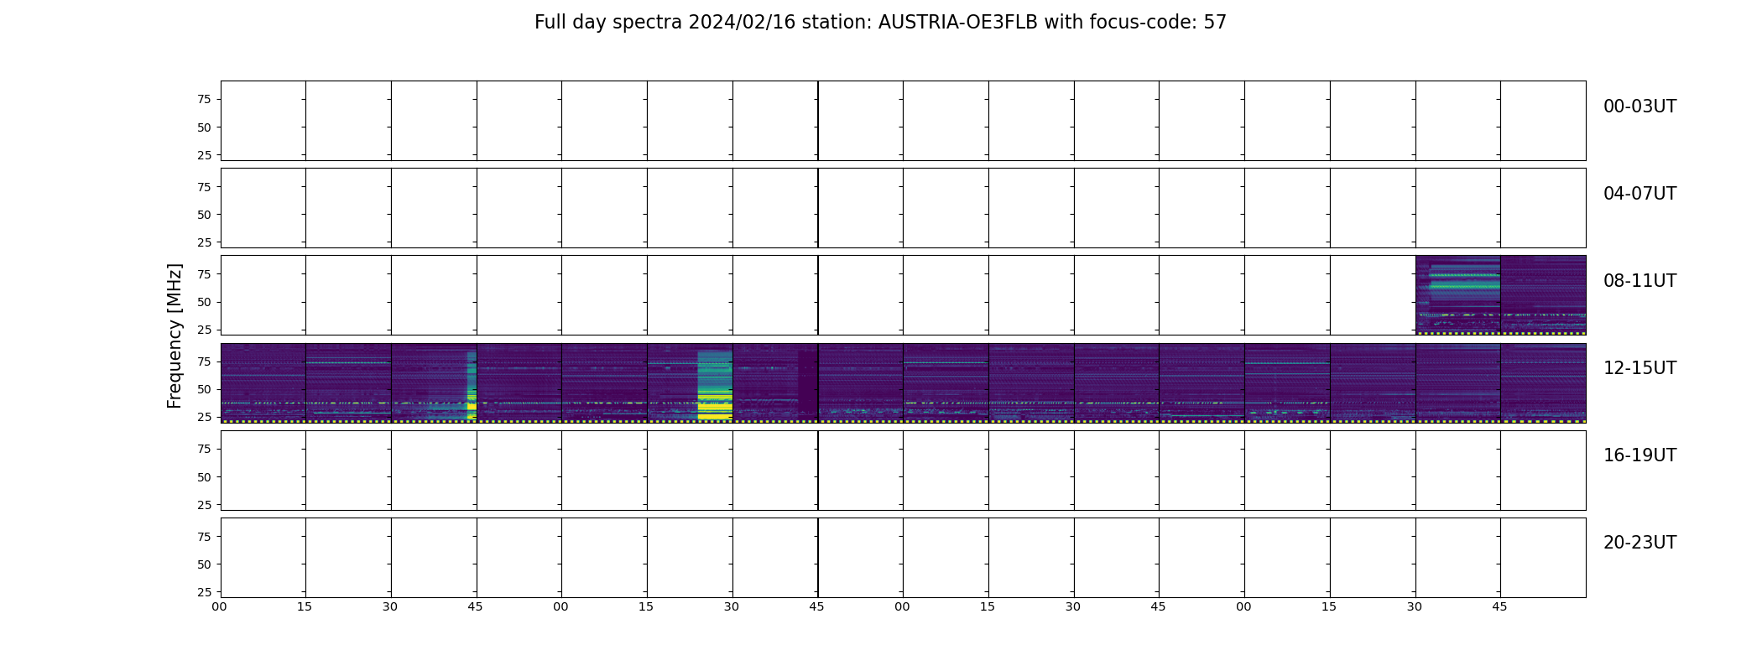The width and height of the screenshot is (1762, 671).
Task: Click the wide bright yellow burst in 12-15UT row
Action: click(715, 386)
